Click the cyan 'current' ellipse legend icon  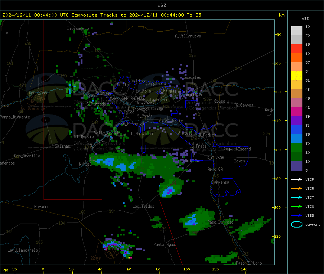(297, 224)
